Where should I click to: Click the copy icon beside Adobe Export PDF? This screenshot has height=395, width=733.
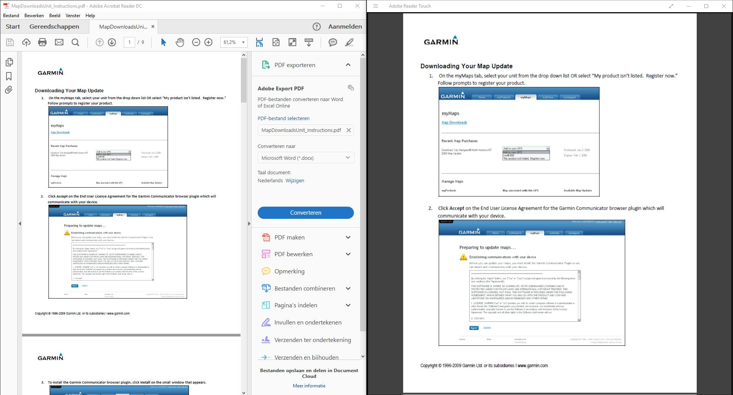coord(351,88)
